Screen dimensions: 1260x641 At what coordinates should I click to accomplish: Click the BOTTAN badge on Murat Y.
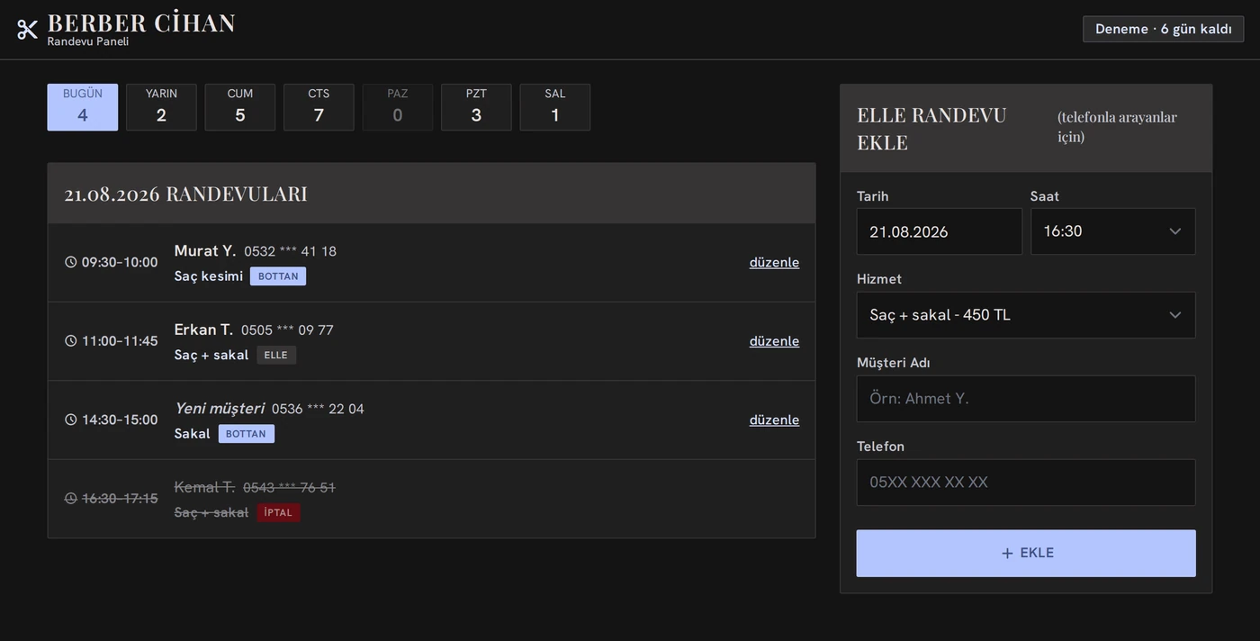click(278, 276)
